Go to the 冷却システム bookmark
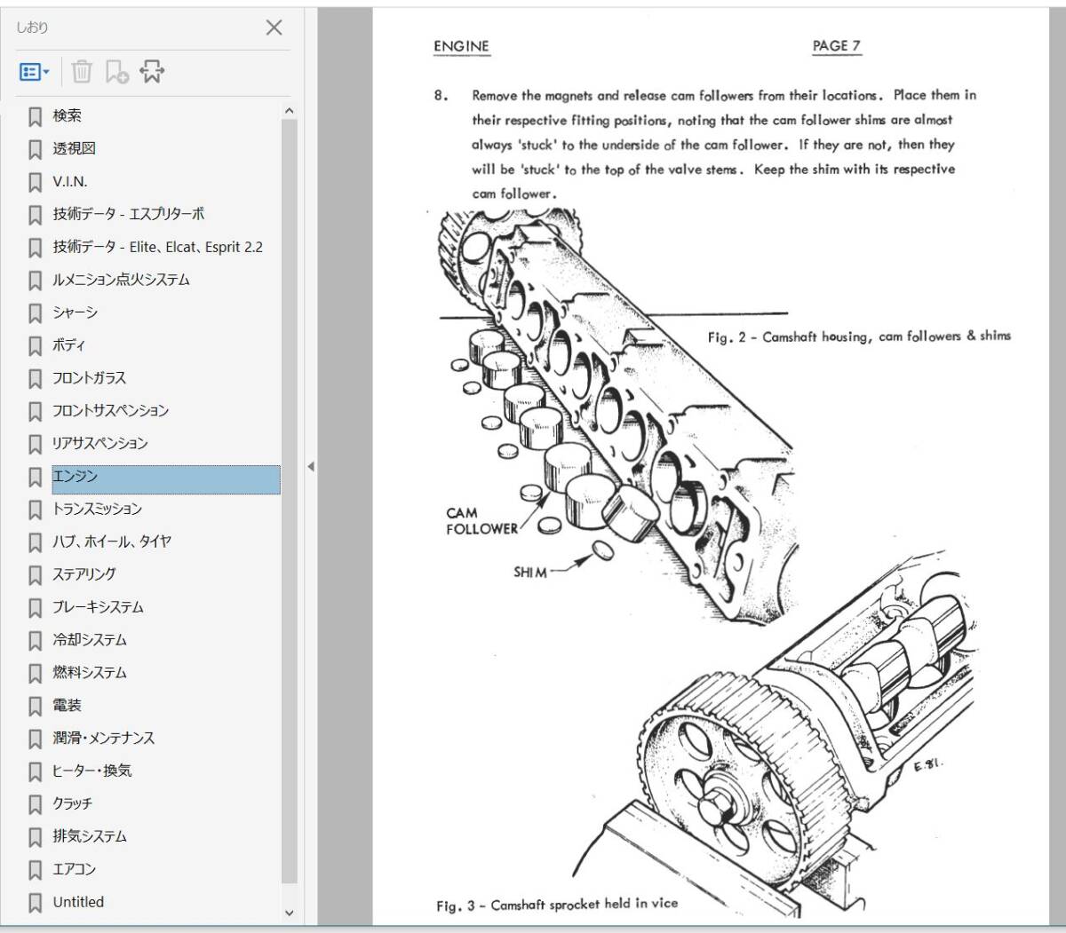 tap(90, 640)
